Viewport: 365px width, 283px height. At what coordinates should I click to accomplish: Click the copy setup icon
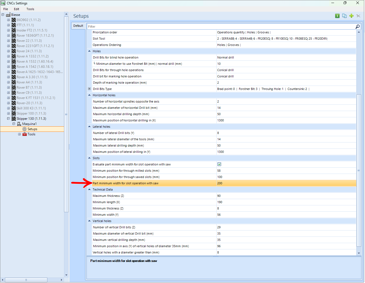(344, 16)
